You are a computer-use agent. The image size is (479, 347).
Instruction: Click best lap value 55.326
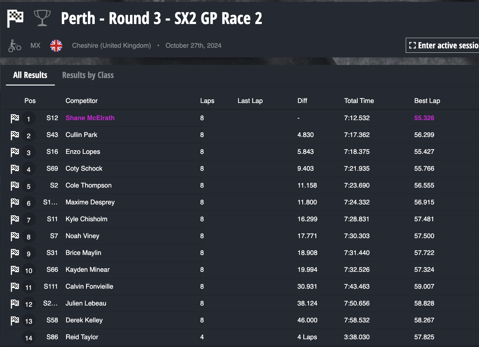coord(424,118)
